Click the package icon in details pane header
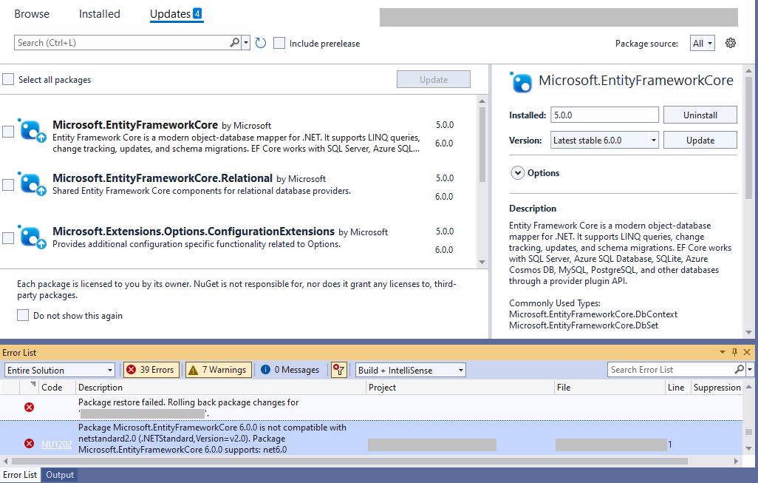The height and width of the screenshot is (483, 758). click(521, 82)
